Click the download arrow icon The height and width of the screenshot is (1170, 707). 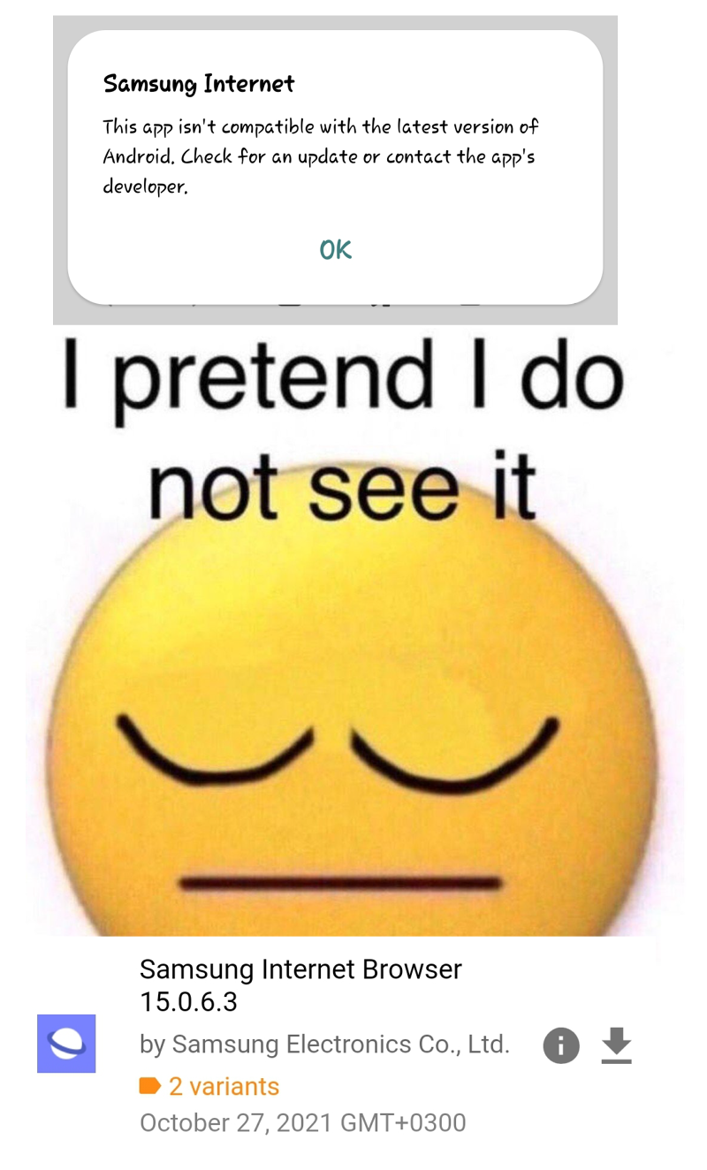(x=617, y=1046)
